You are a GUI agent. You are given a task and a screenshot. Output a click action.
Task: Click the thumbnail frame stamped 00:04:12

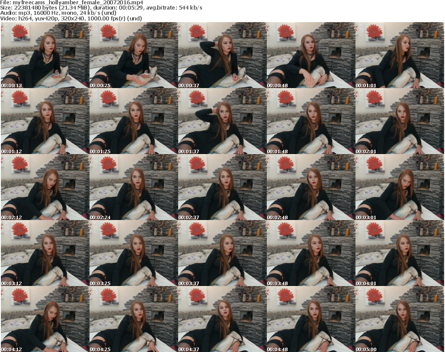45,319
